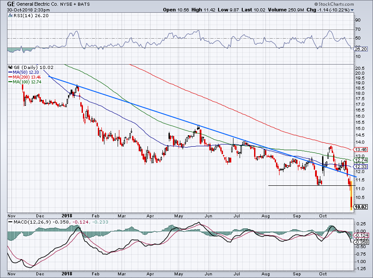Click the Volume 250.9M value
Screen dimensions: 373x278
tap(286, 10)
